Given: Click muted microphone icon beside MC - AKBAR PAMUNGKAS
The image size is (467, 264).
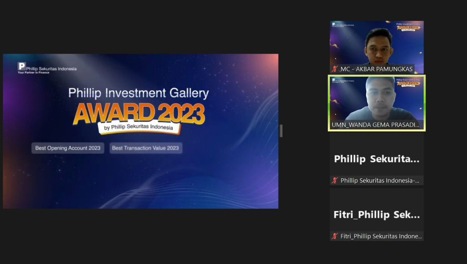Looking at the screenshot, I should pyautogui.click(x=335, y=69).
